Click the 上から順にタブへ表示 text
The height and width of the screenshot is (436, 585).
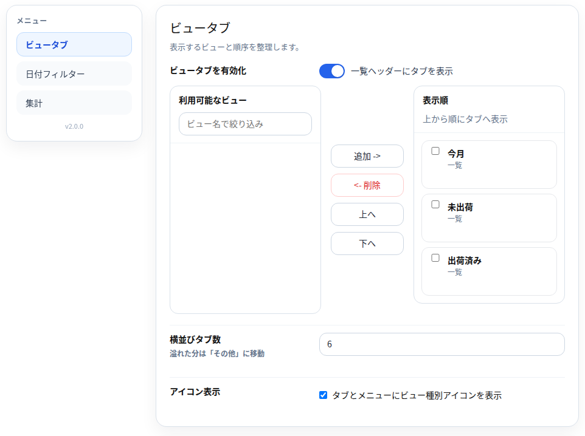tap(465, 119)
